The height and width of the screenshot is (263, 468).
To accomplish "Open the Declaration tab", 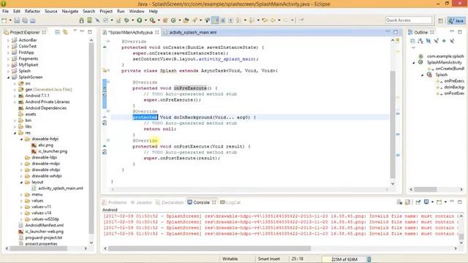I will pyautogui.click(x=170, y=202).
